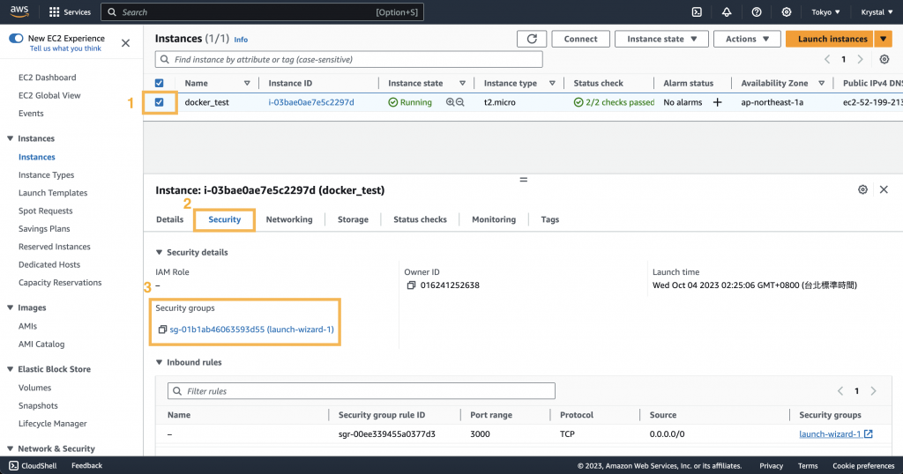Open the sg-01b1ab46063593d55 security group link
The height and width of the screenshot is (474, 903).
click(x=251, y=330)
